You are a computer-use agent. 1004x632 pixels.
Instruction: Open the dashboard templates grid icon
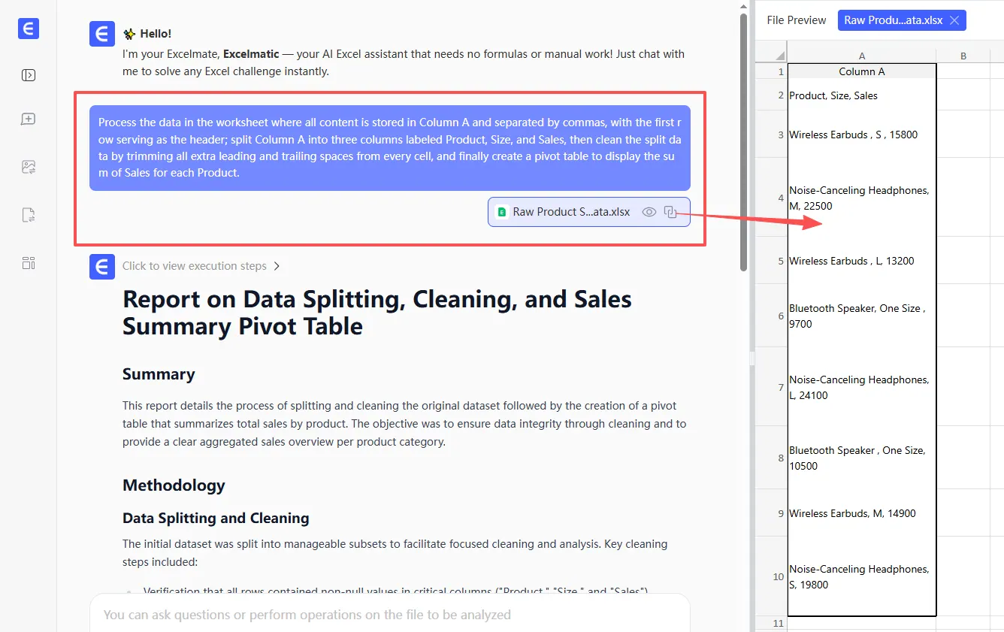29,263
